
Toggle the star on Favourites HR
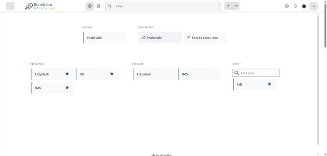[x=112, y=74]
